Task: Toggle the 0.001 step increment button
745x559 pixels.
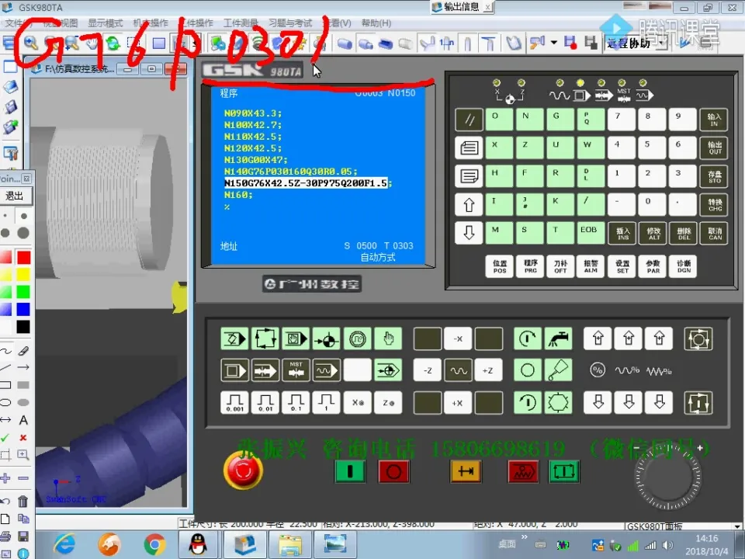Action: point(234,402)
